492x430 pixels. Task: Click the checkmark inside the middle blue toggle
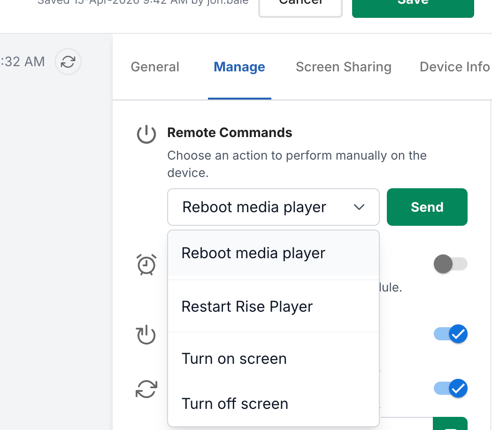point(457,334)
